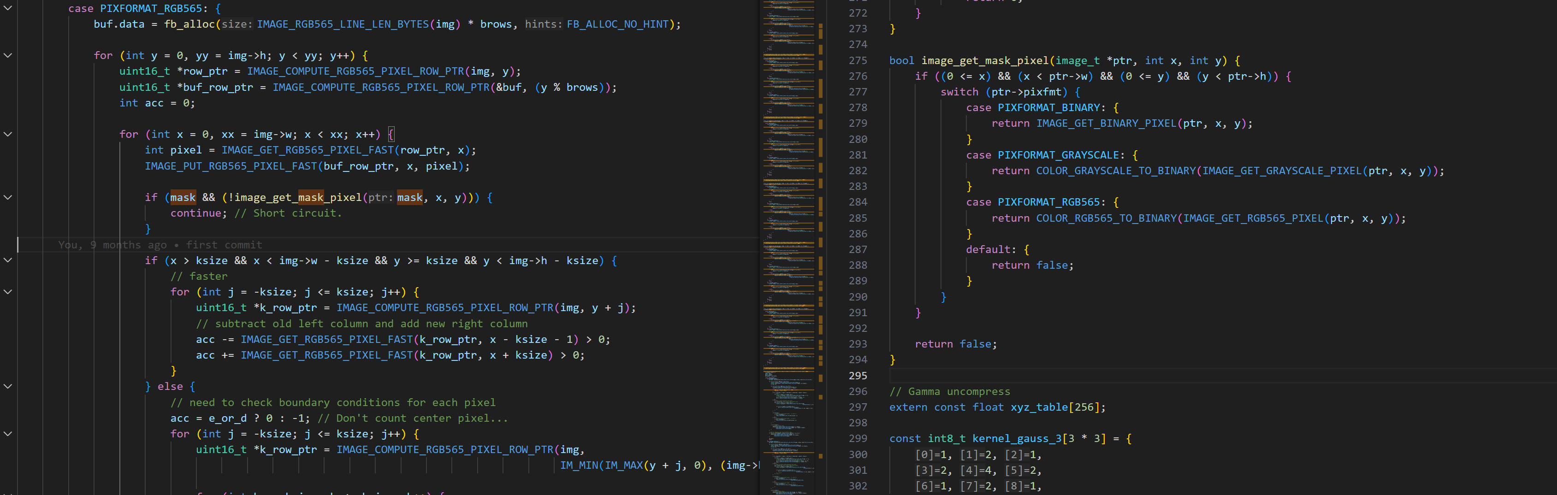Fold the '} else {' block
This screenshot has height=495, width=1557.
[x=8, y=387]
